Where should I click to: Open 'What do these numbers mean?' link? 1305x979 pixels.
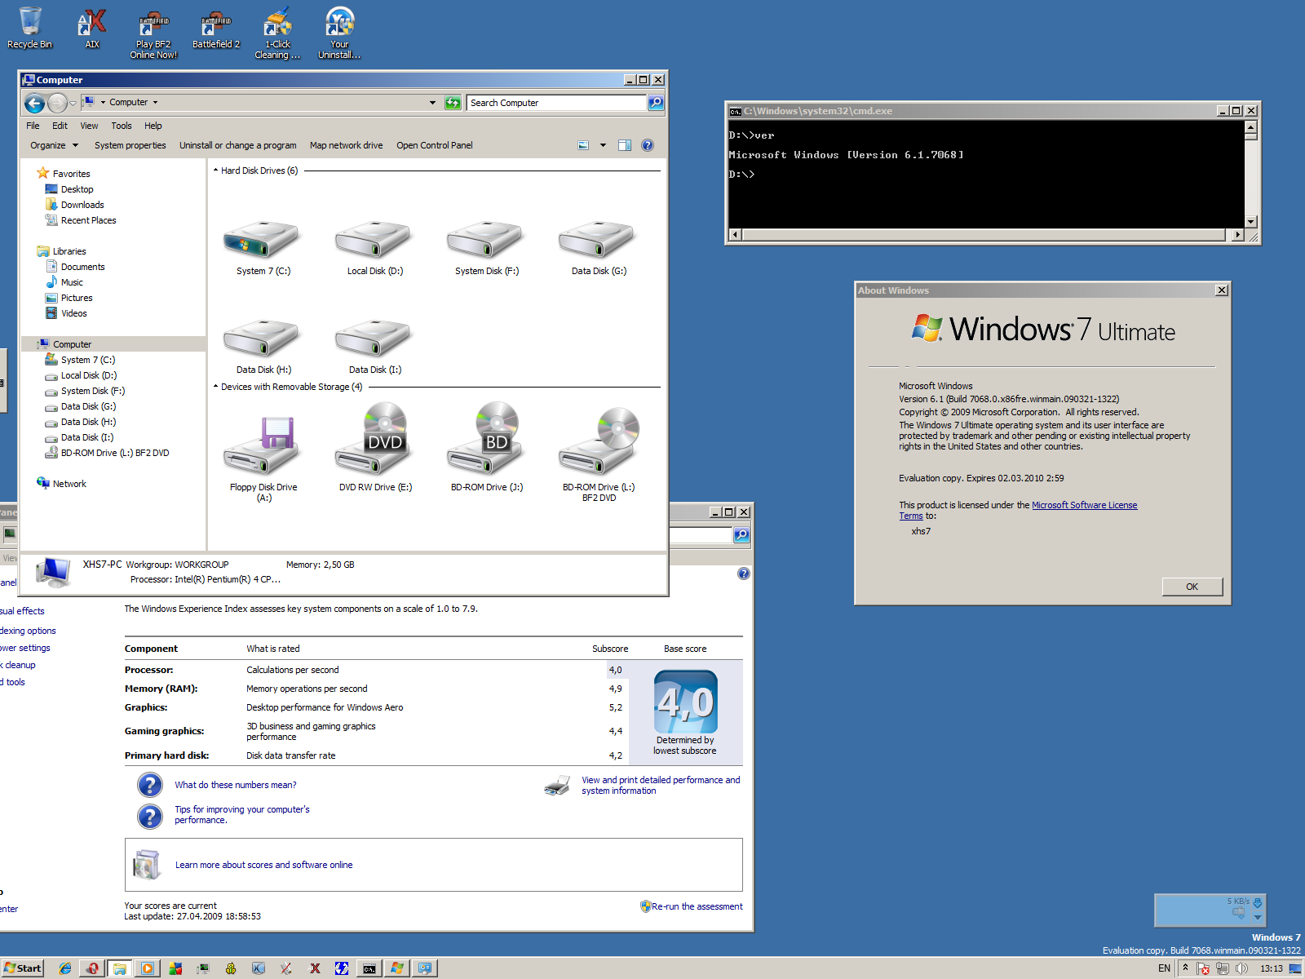coord(236,785)
